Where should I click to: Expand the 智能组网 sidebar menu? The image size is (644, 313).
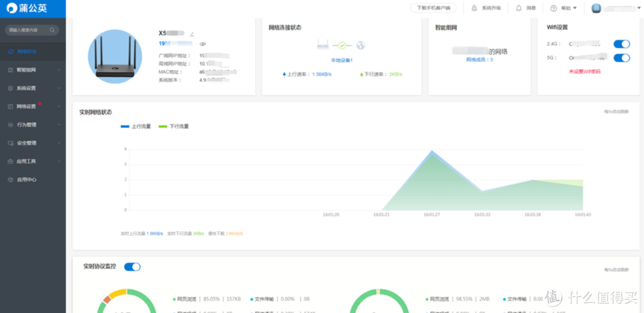click(33, 70)
